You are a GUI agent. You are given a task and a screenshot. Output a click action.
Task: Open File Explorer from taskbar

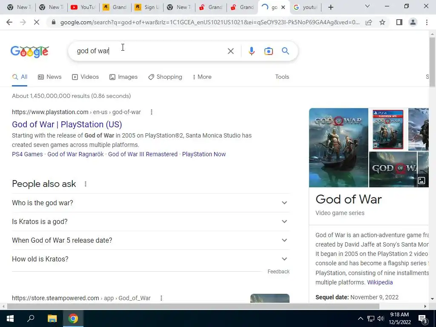coord(52,318)
